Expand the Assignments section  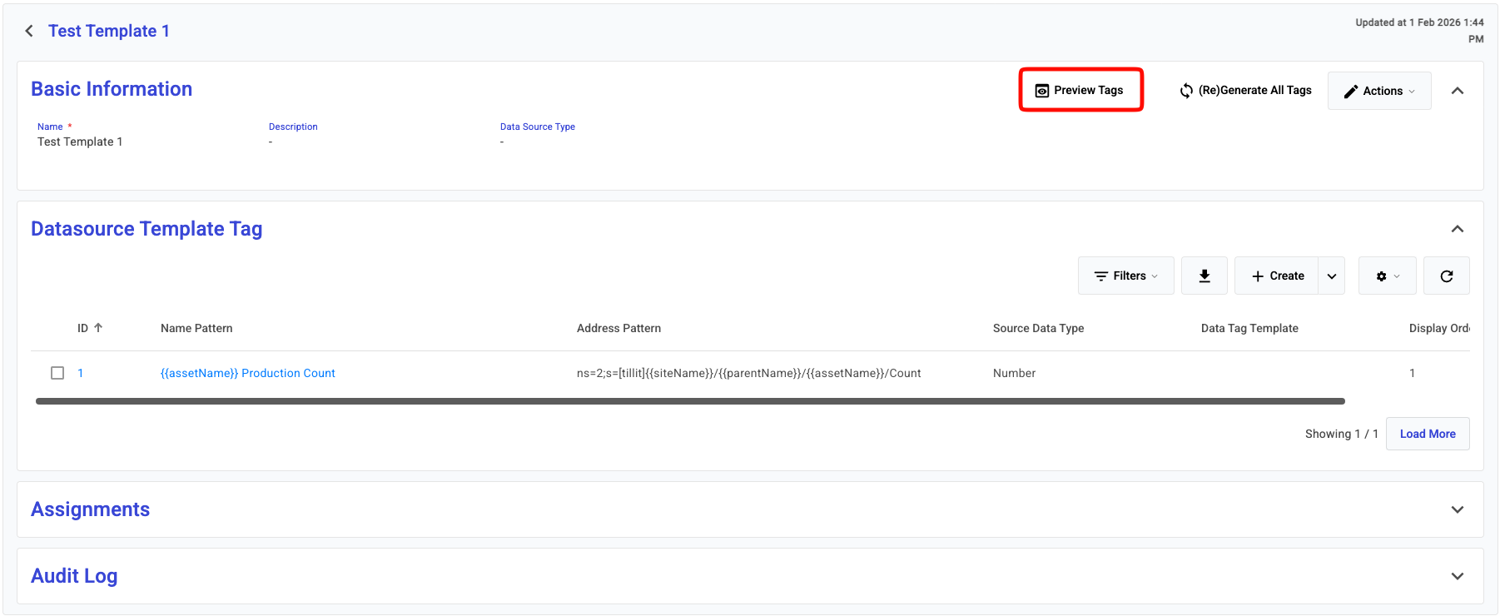[x=1457, y=509]
